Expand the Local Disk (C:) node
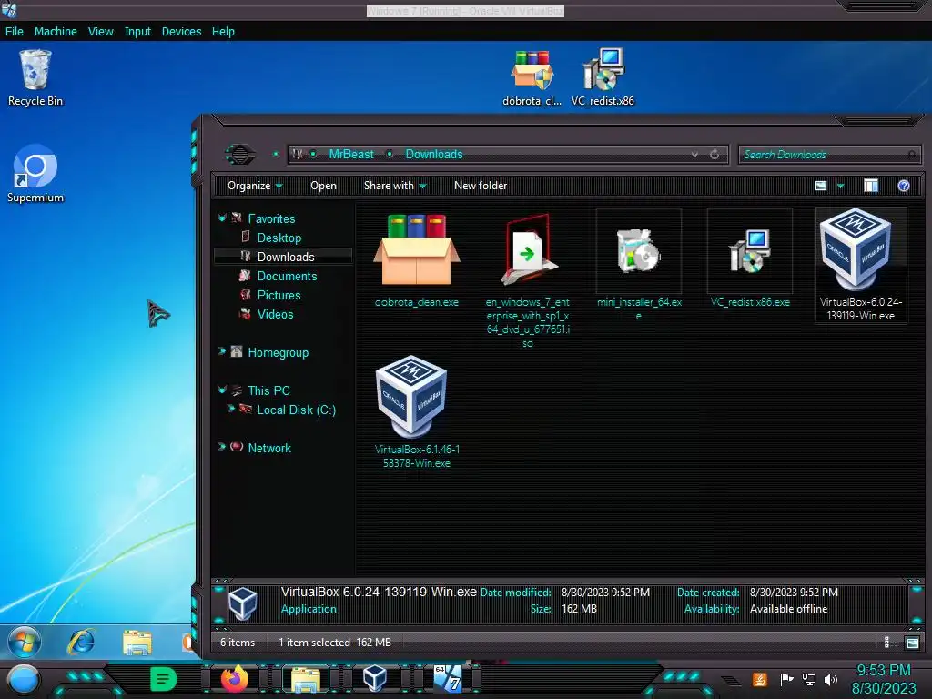This screenshot has width=932, height=699. tap(231, 409)
